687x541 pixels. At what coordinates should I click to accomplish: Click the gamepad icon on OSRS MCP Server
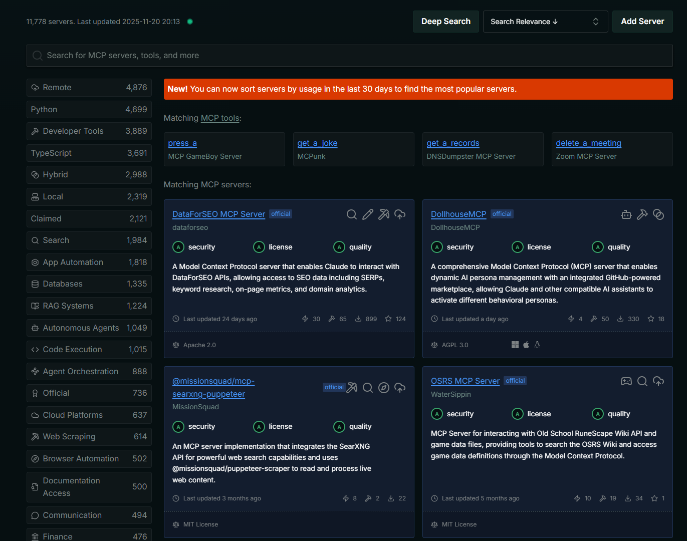[x=626, y=381]
